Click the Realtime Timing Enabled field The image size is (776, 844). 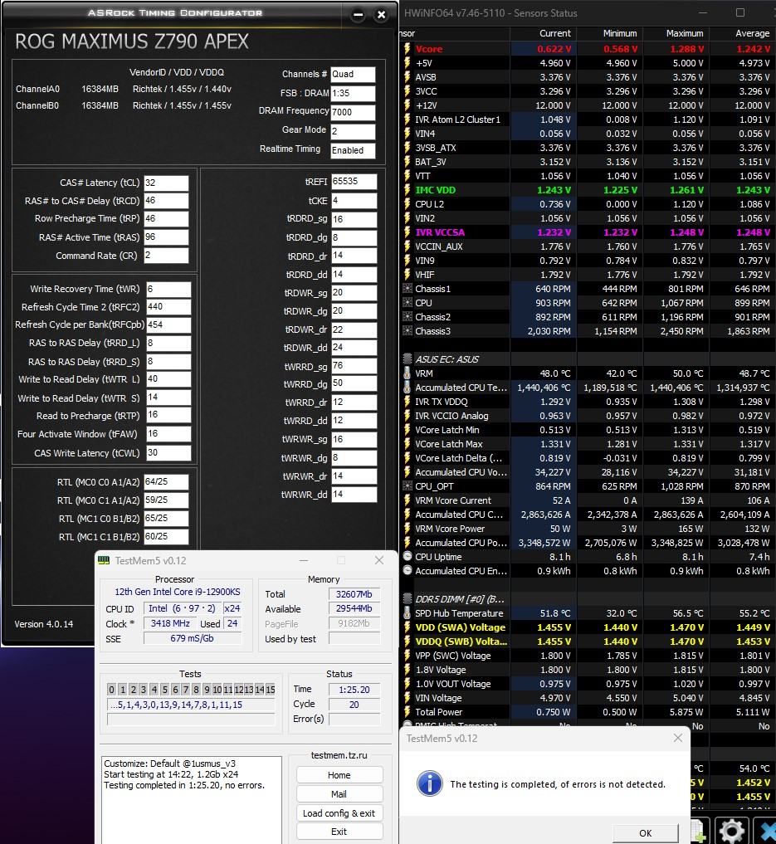353,150
